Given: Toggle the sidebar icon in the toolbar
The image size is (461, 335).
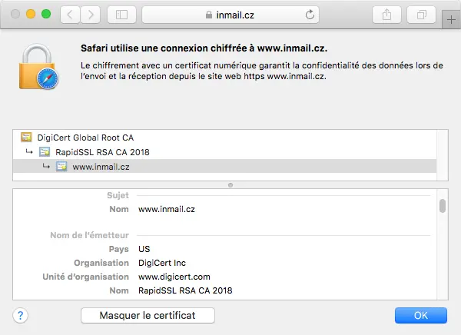Looking at the screenshot, I should click(121, 15).
